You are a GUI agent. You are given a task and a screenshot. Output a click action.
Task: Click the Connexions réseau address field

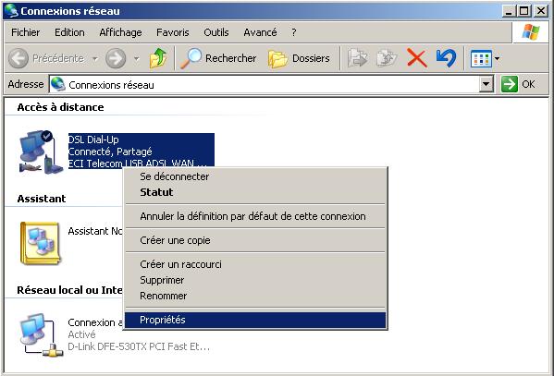click(x=265, y=85)
